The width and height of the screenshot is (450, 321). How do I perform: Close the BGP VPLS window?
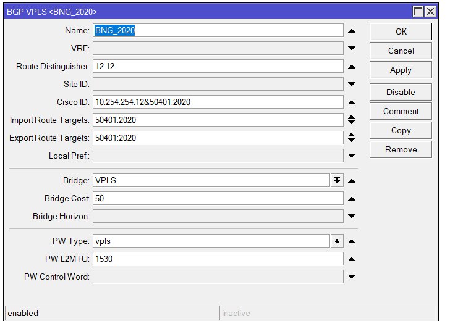click(x=430, y=12)
